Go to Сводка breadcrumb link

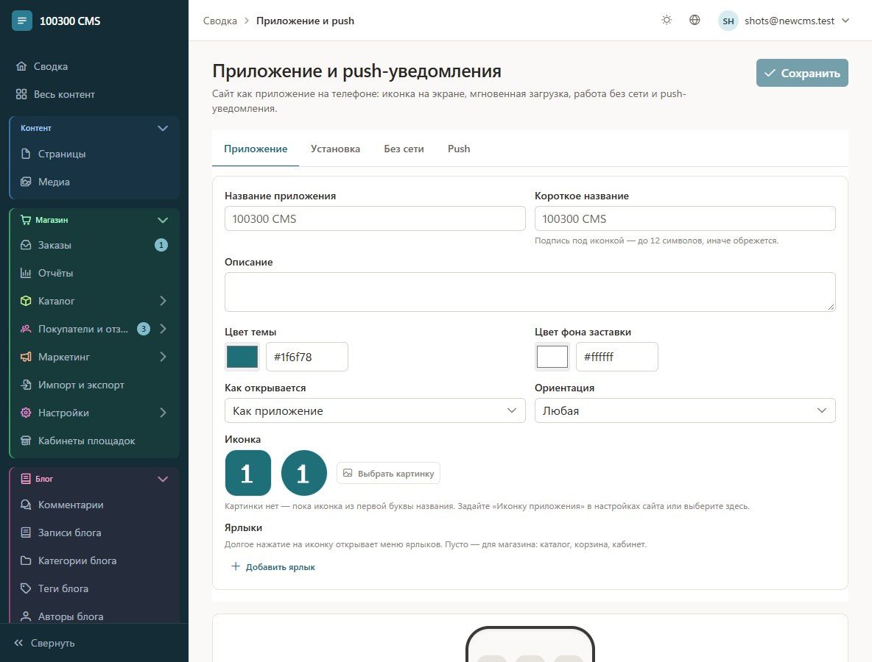pyautogui.click(x=219, y=21)
